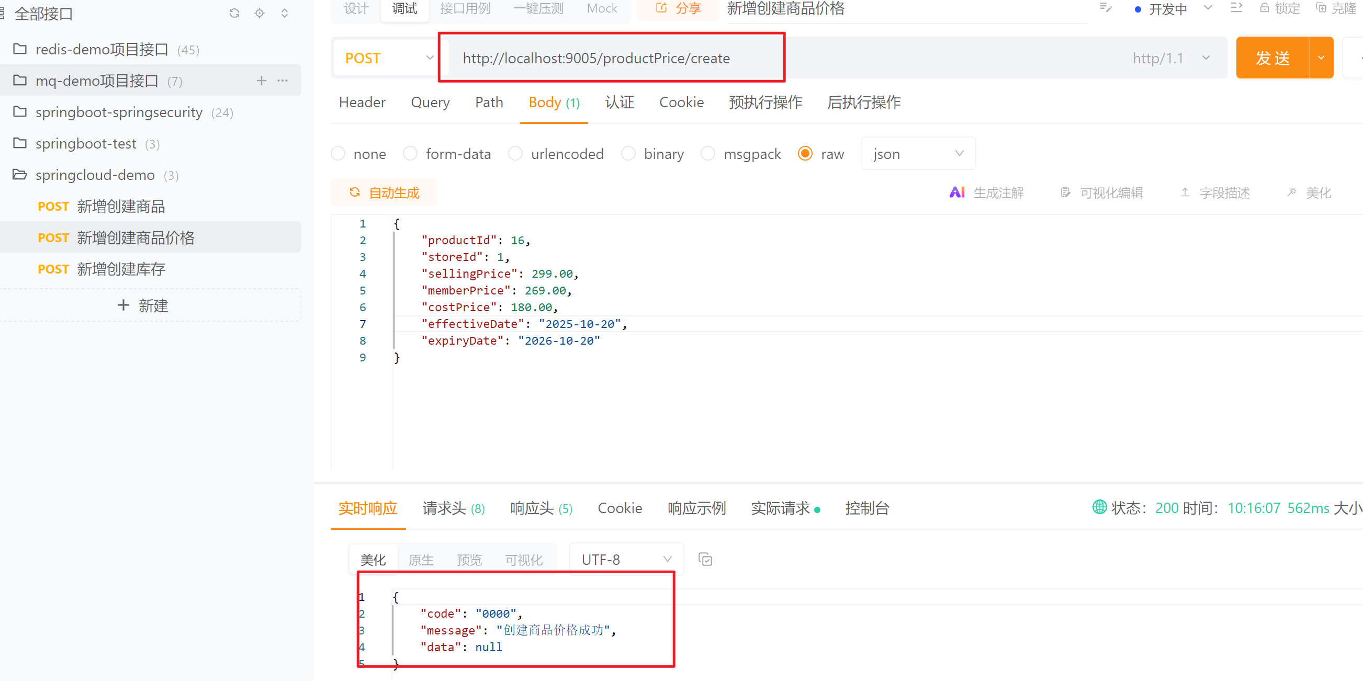Select the form-data radio button

pos(410,154)
